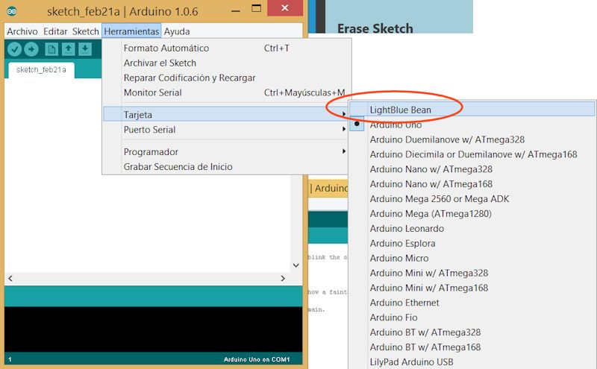The image size is (597, 369).
Task: Click the Verify checkmark toolbar icon
Action: [x=14, y=49]
